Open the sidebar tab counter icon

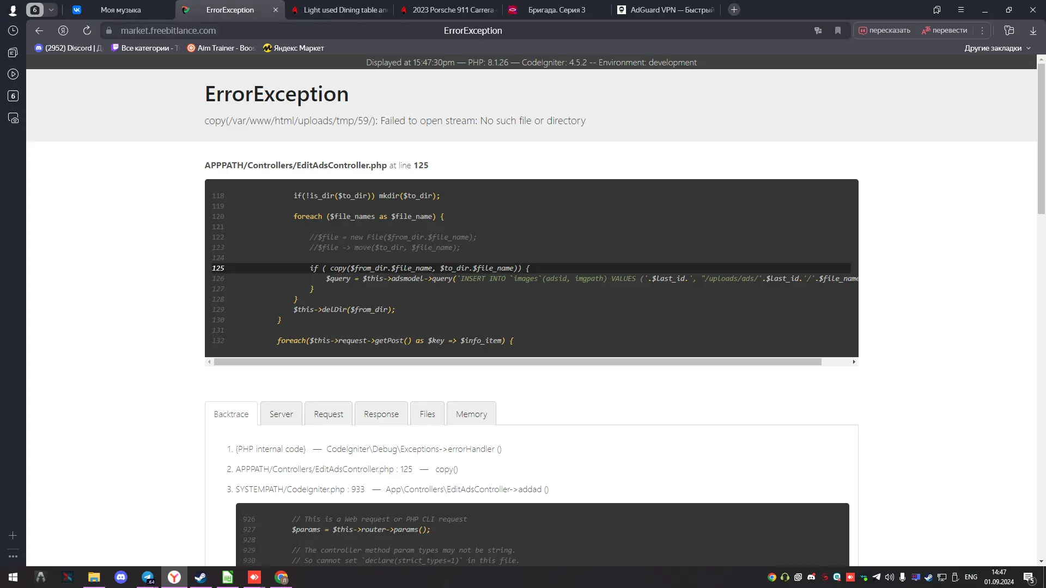tap(13, 96)
